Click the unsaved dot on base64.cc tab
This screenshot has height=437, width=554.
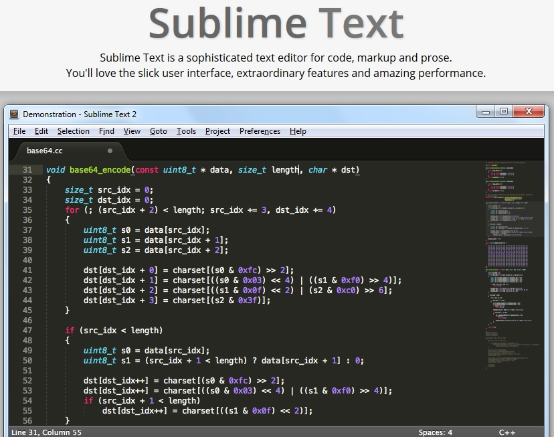coord(110,151)
